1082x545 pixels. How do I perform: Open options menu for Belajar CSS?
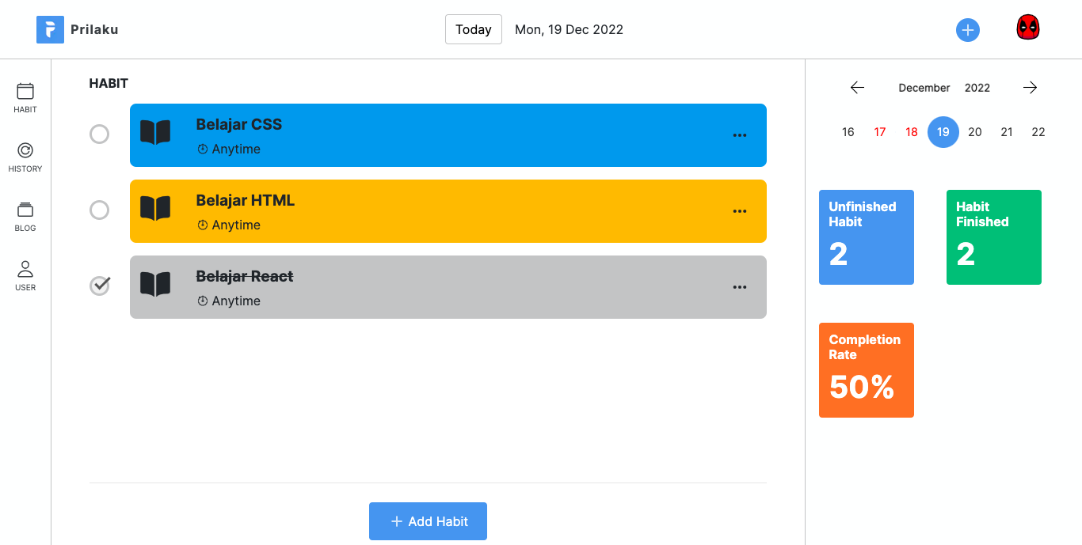point(740,135)
